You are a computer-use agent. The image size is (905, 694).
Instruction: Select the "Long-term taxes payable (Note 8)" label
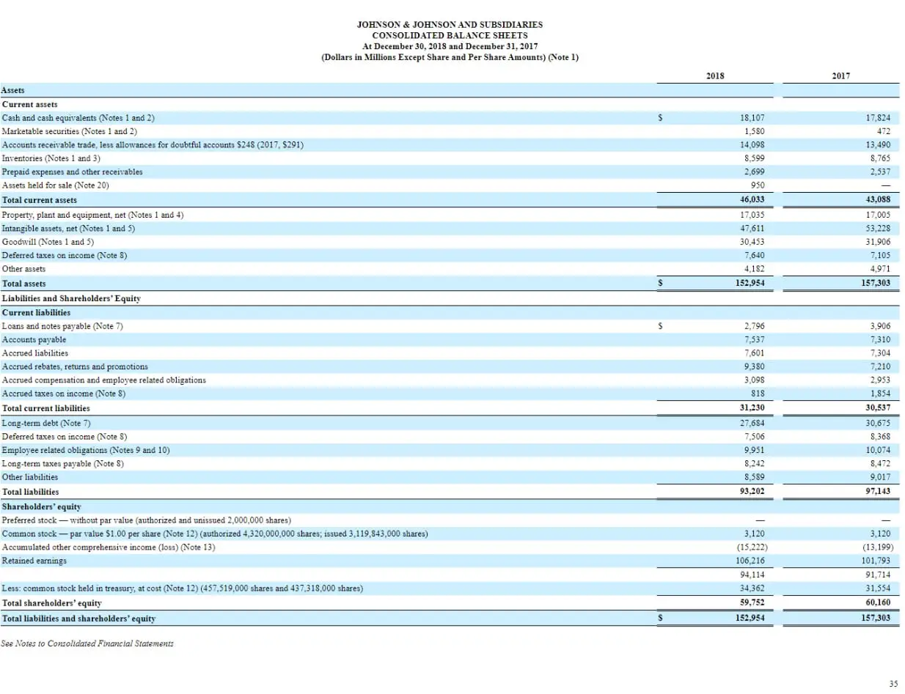point(63,463)
